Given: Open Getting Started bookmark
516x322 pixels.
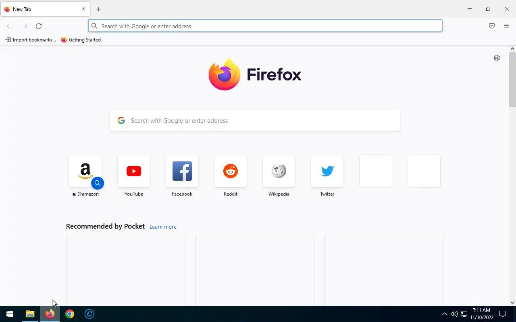Looking at the screenshot, I should pyautogui.click(x=81, y=40).
